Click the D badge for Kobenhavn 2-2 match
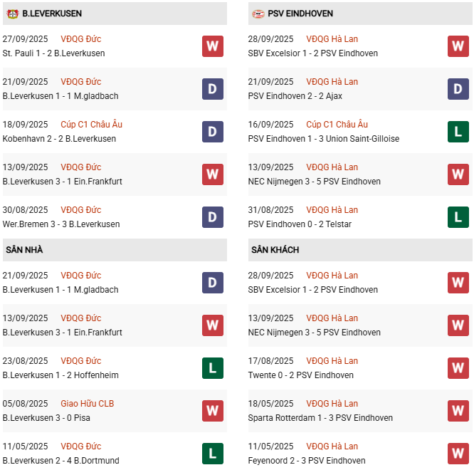Viewport: 474px width, 470px height. [x=213, y=132]
